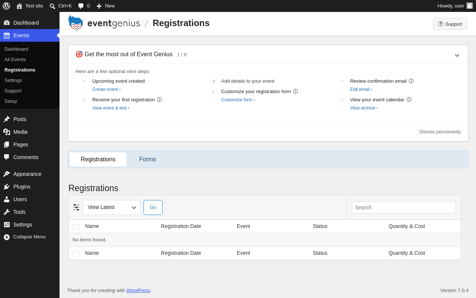Click info icon beside View your event calendar
The width and height of the screenshot is (476, 298).
coord(409,100)
